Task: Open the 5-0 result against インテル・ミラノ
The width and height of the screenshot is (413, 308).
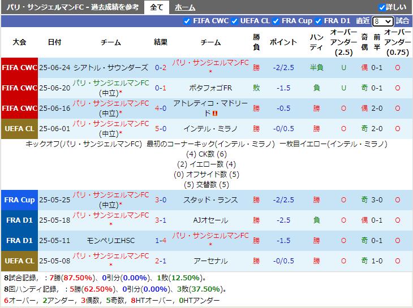Action: (161, 129)
